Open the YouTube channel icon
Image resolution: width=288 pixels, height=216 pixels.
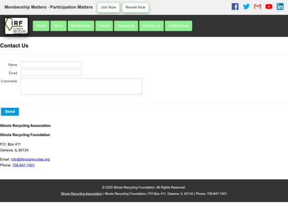pos(269,6)
